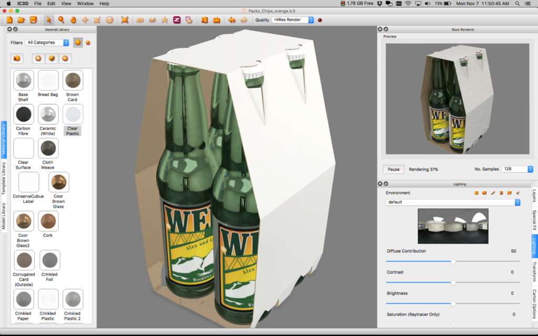Click the add material plus icon
Image resolution: width=538 pixels, height=336 pixels.
pos(38,58)
